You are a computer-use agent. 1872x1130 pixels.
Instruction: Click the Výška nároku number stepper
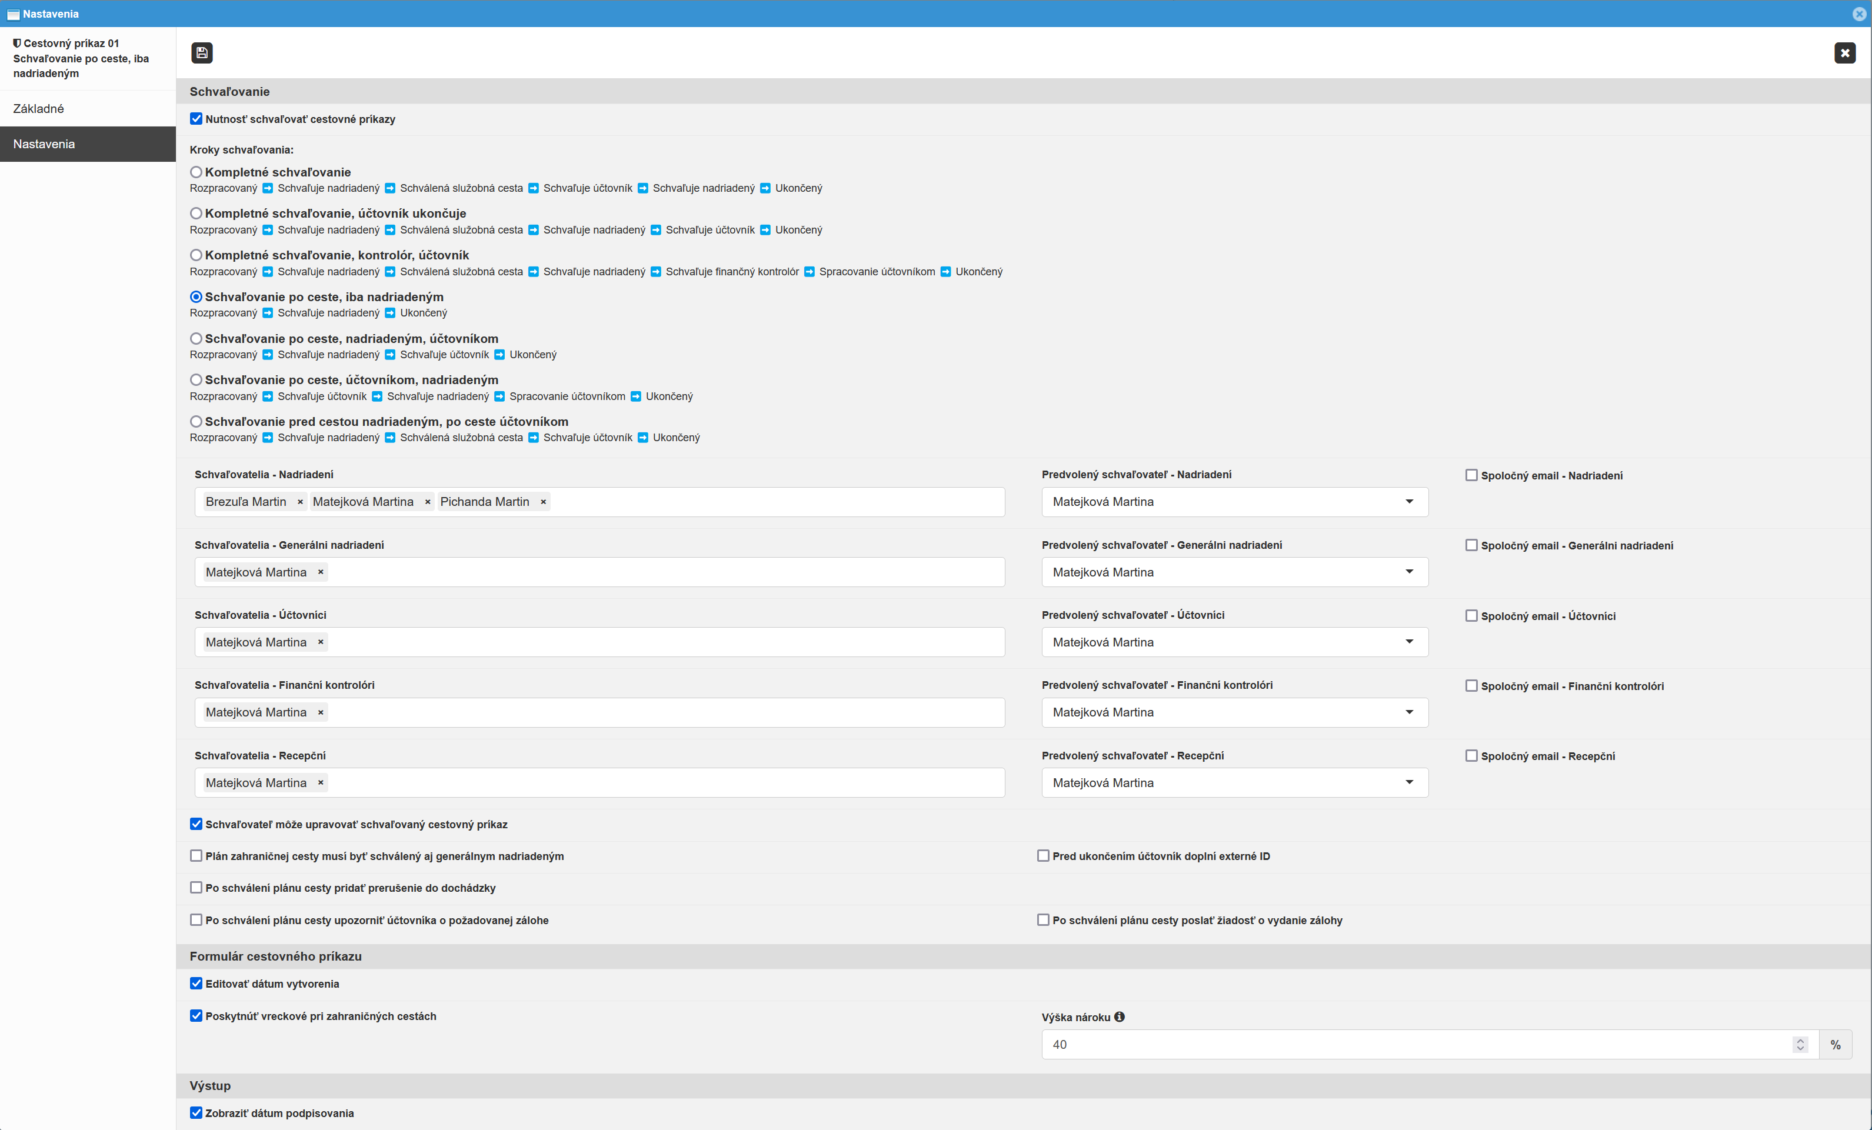(x=1799, y=1045)
